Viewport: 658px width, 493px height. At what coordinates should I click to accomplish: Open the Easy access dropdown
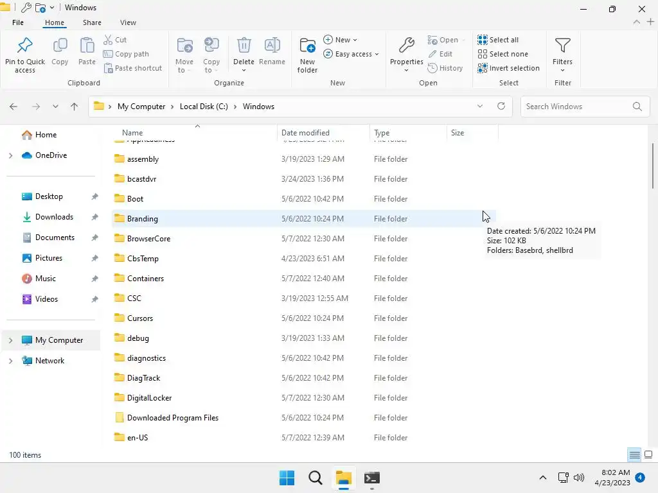(351, 54)
